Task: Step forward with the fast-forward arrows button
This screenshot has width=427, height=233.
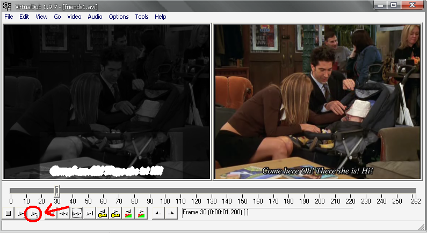Action: click(76, 213)
